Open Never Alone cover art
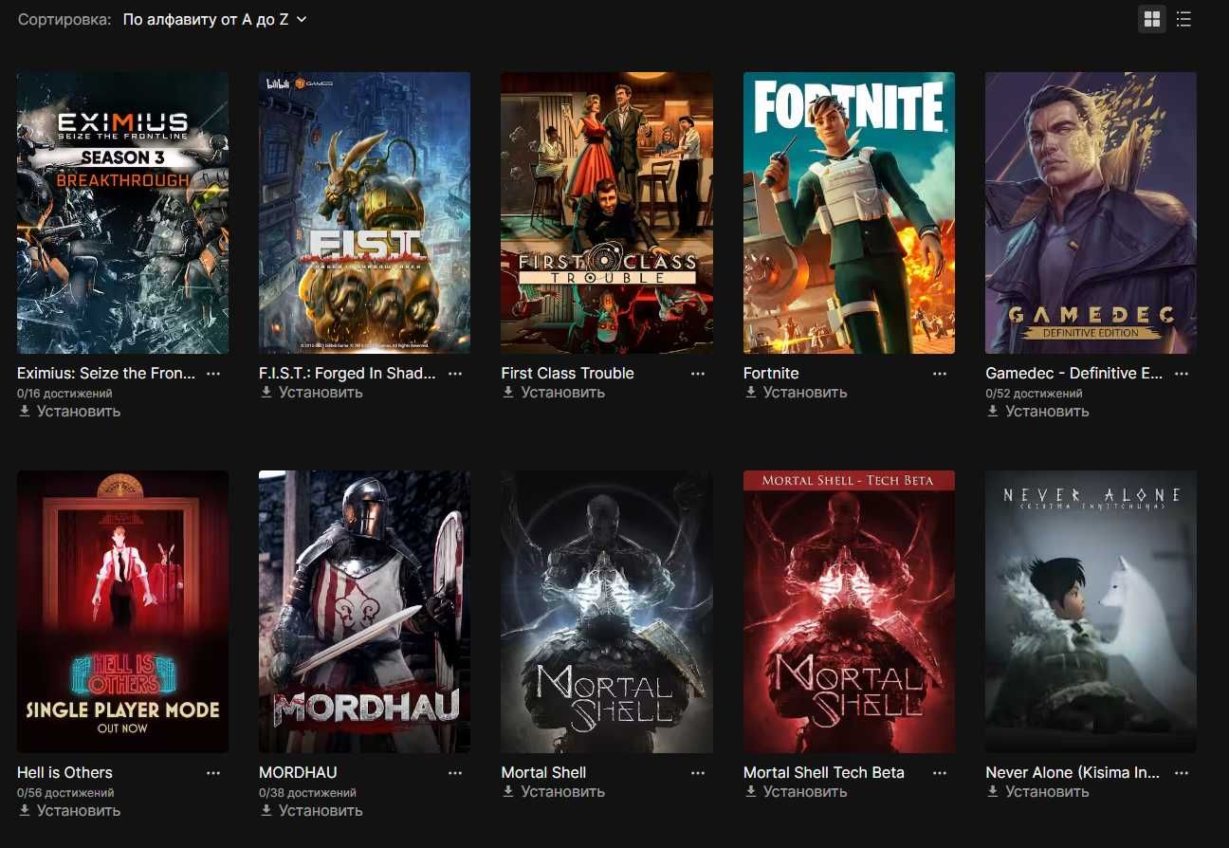The width and height of the screenshot is (1229, 848). pyautogui.click(x=1091, y=612)
